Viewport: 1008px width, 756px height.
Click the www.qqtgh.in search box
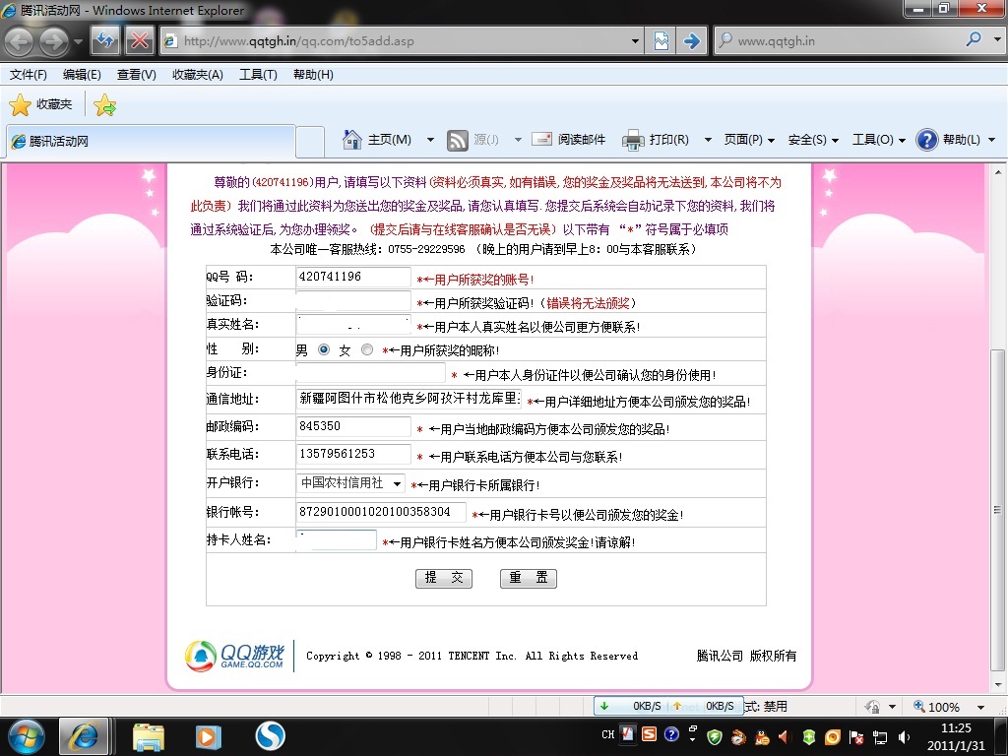(x=843, y=40)
